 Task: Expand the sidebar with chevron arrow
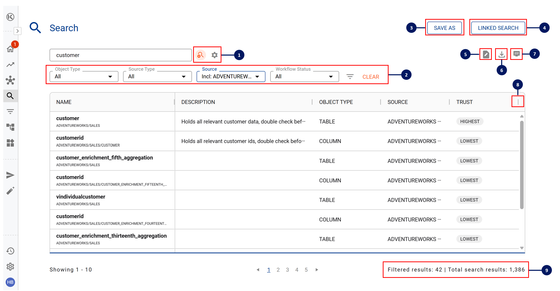[x=17, y=31]
